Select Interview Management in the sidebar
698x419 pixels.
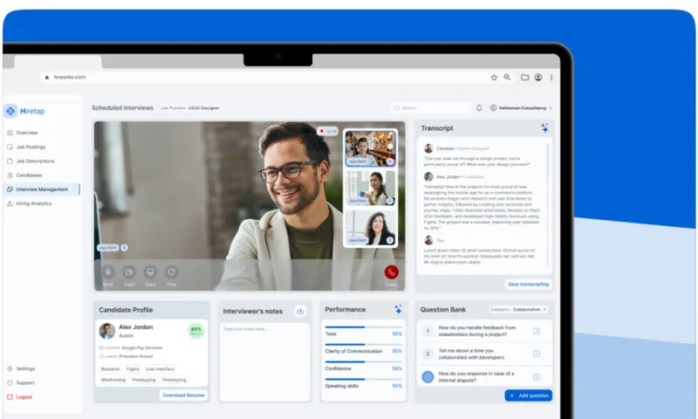coord(41,189)
